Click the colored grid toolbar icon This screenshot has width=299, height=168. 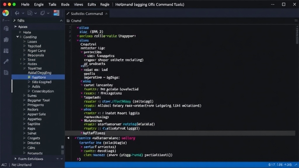tap(56, 13)
